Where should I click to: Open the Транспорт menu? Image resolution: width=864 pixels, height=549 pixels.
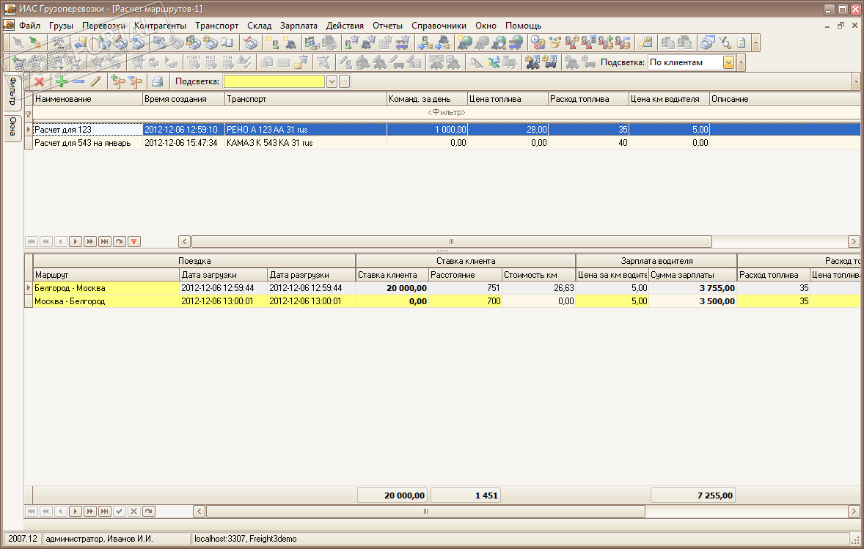[216, 25]
